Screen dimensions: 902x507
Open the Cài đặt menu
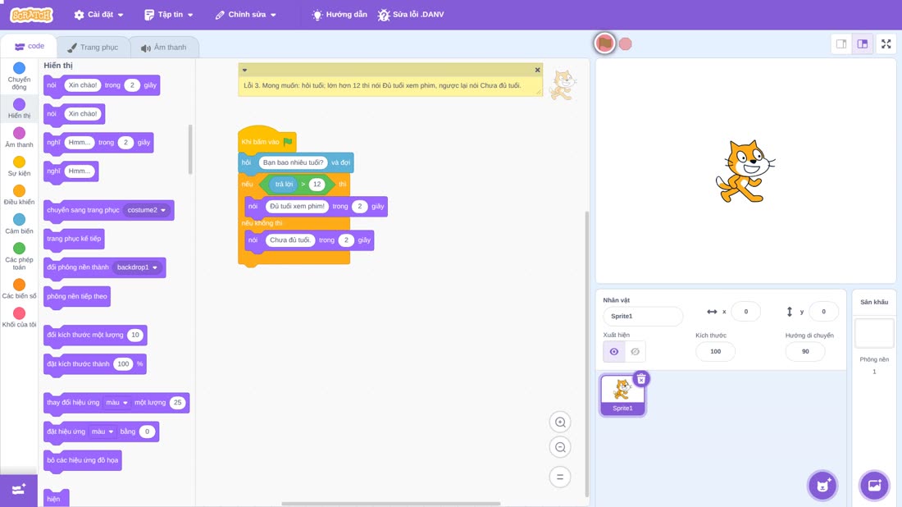98,15
